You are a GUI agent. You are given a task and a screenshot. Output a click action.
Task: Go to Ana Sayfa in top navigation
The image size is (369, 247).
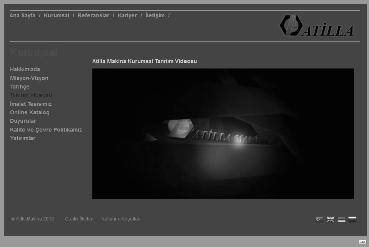tap(22, 15)
